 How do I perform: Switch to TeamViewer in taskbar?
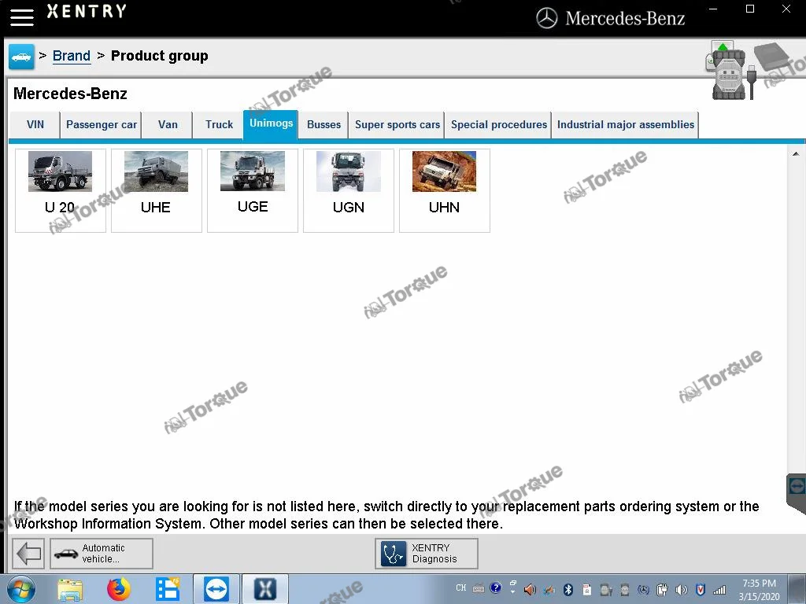[x=216, y=589]
